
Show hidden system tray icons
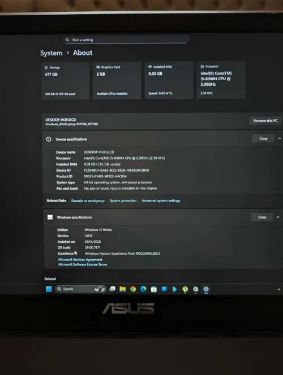[x=278, y=289]
